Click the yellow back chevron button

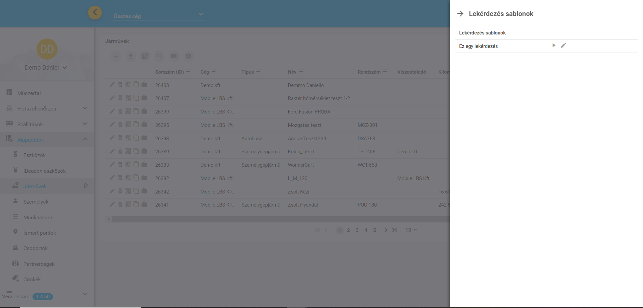95,13
